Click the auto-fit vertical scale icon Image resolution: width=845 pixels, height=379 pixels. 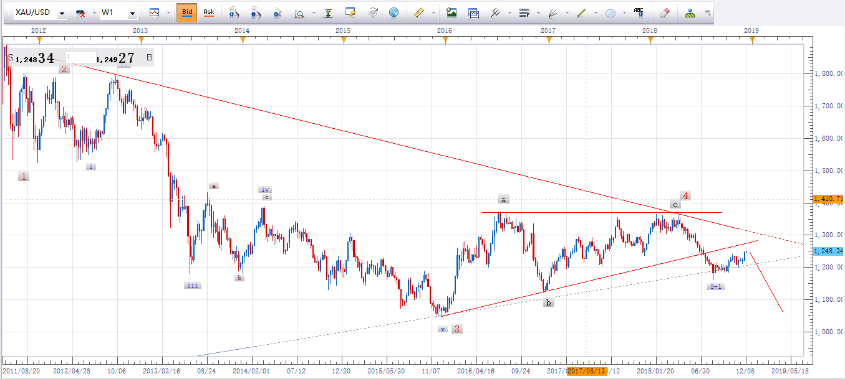pos(328,12)
